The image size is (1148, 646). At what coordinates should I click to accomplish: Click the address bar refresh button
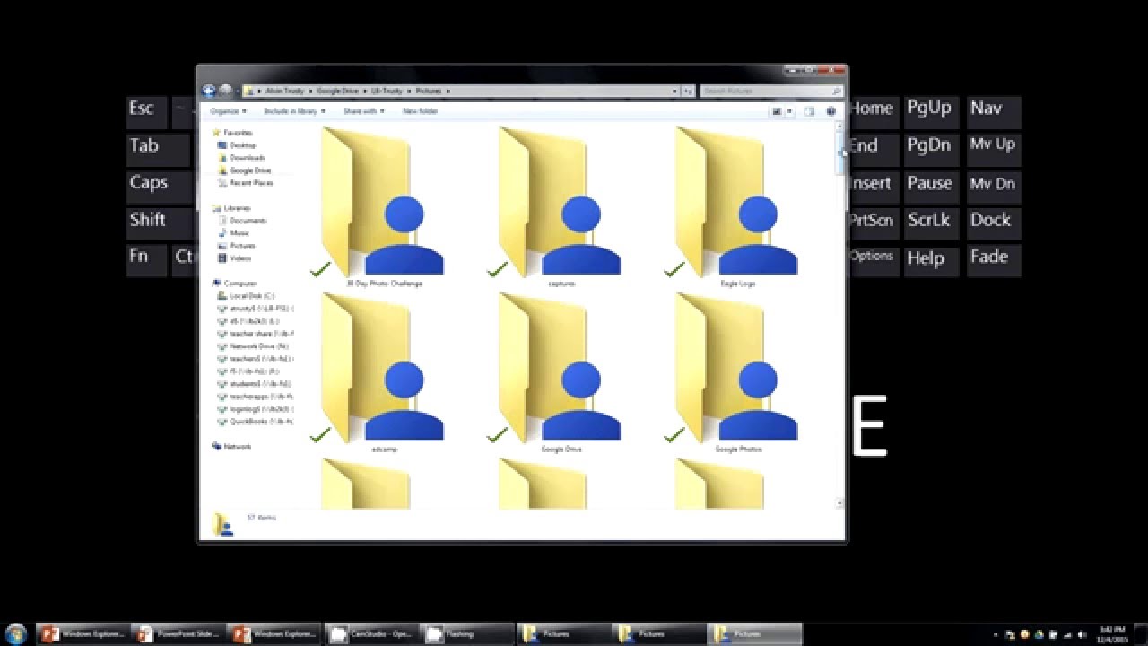point(688,91)
